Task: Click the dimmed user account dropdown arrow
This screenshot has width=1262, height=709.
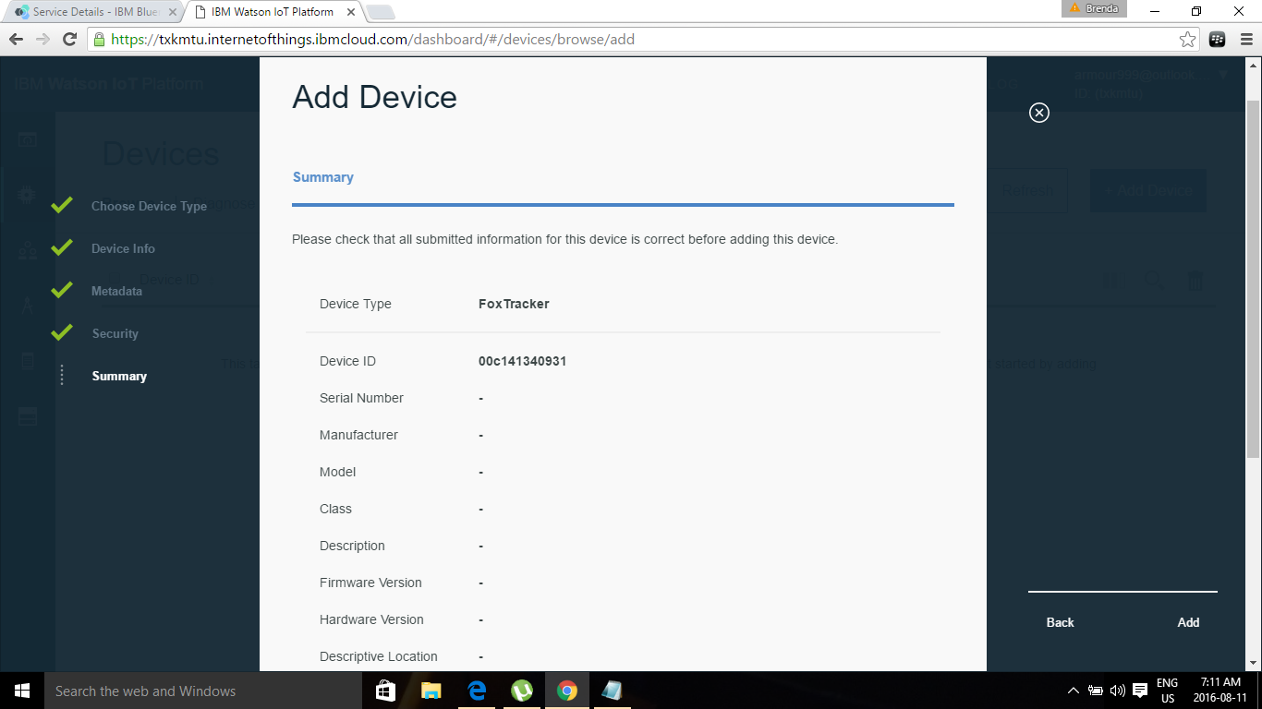Action: click(x=1223, y=75)
